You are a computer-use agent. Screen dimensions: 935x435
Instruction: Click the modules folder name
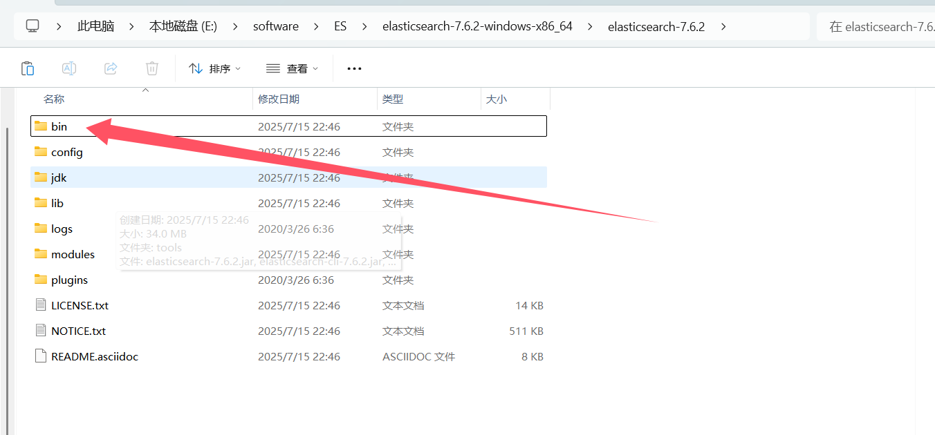coord(73,254)
